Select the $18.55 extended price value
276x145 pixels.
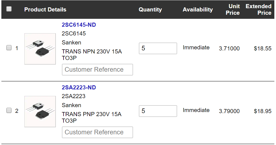pyautogui.click(x=262, y=48)
